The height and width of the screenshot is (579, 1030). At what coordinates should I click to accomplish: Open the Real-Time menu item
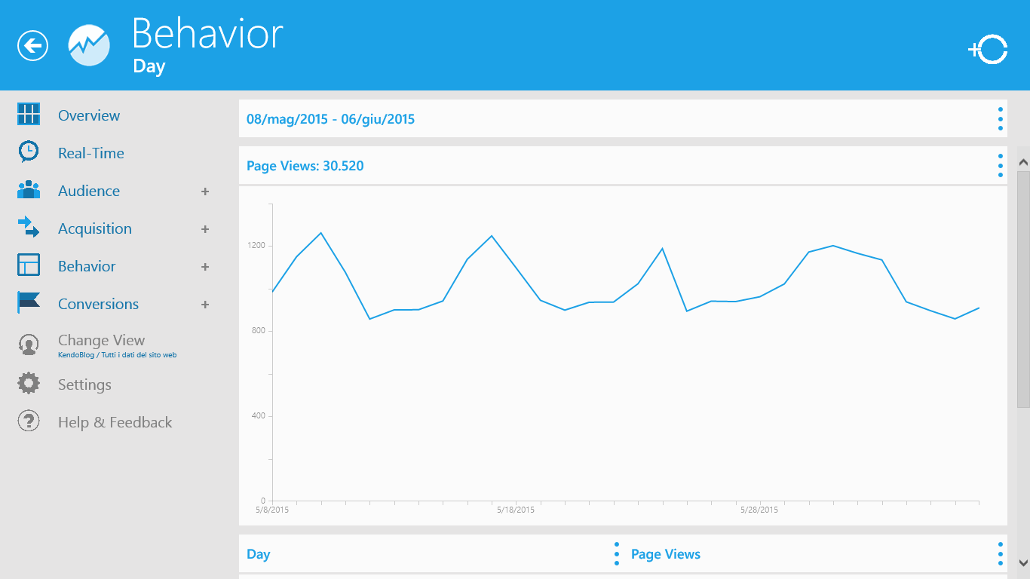(91, 153)
